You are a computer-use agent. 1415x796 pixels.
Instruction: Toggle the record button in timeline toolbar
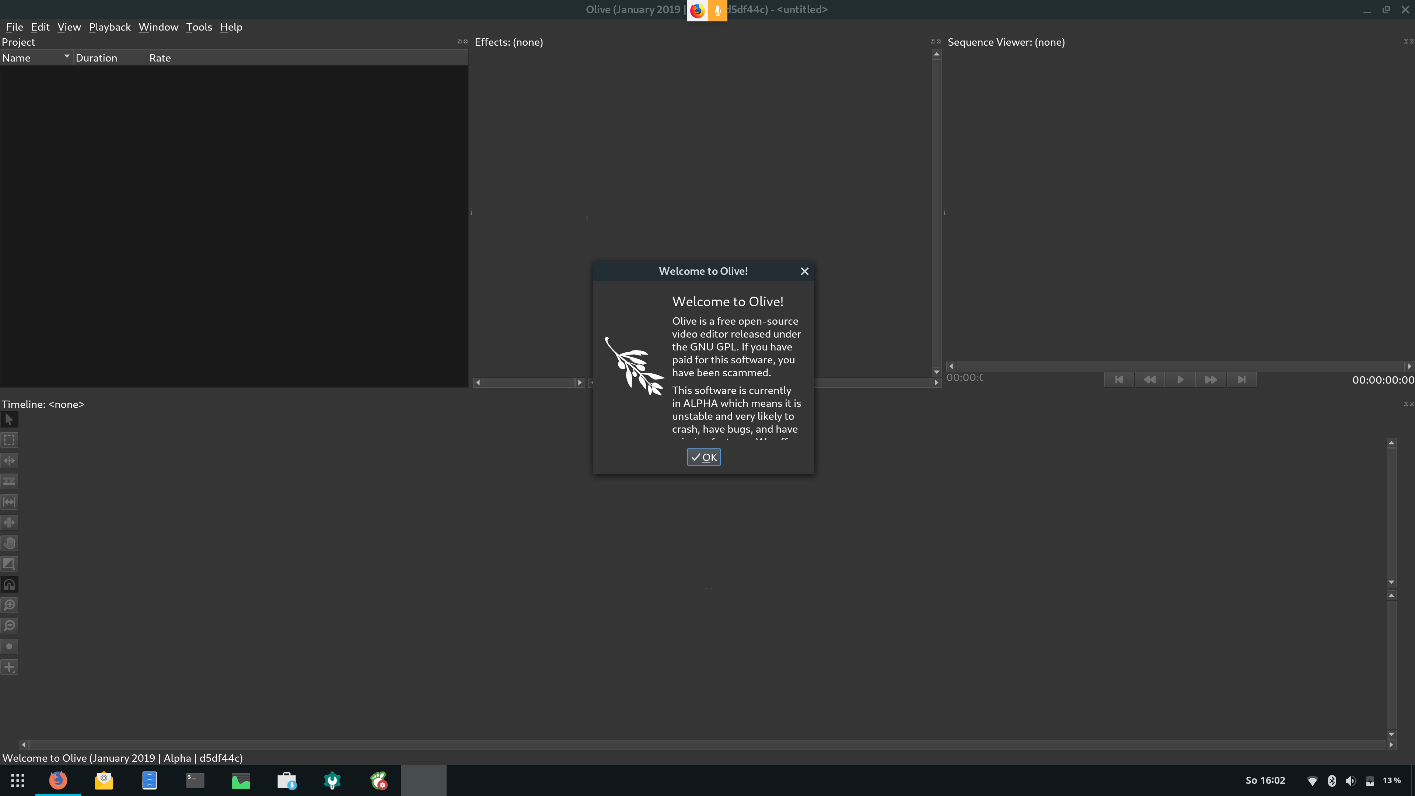tap(9, 646)
